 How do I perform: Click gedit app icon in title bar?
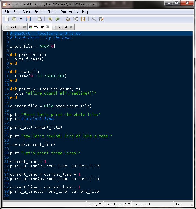click(x=5, y=4)
